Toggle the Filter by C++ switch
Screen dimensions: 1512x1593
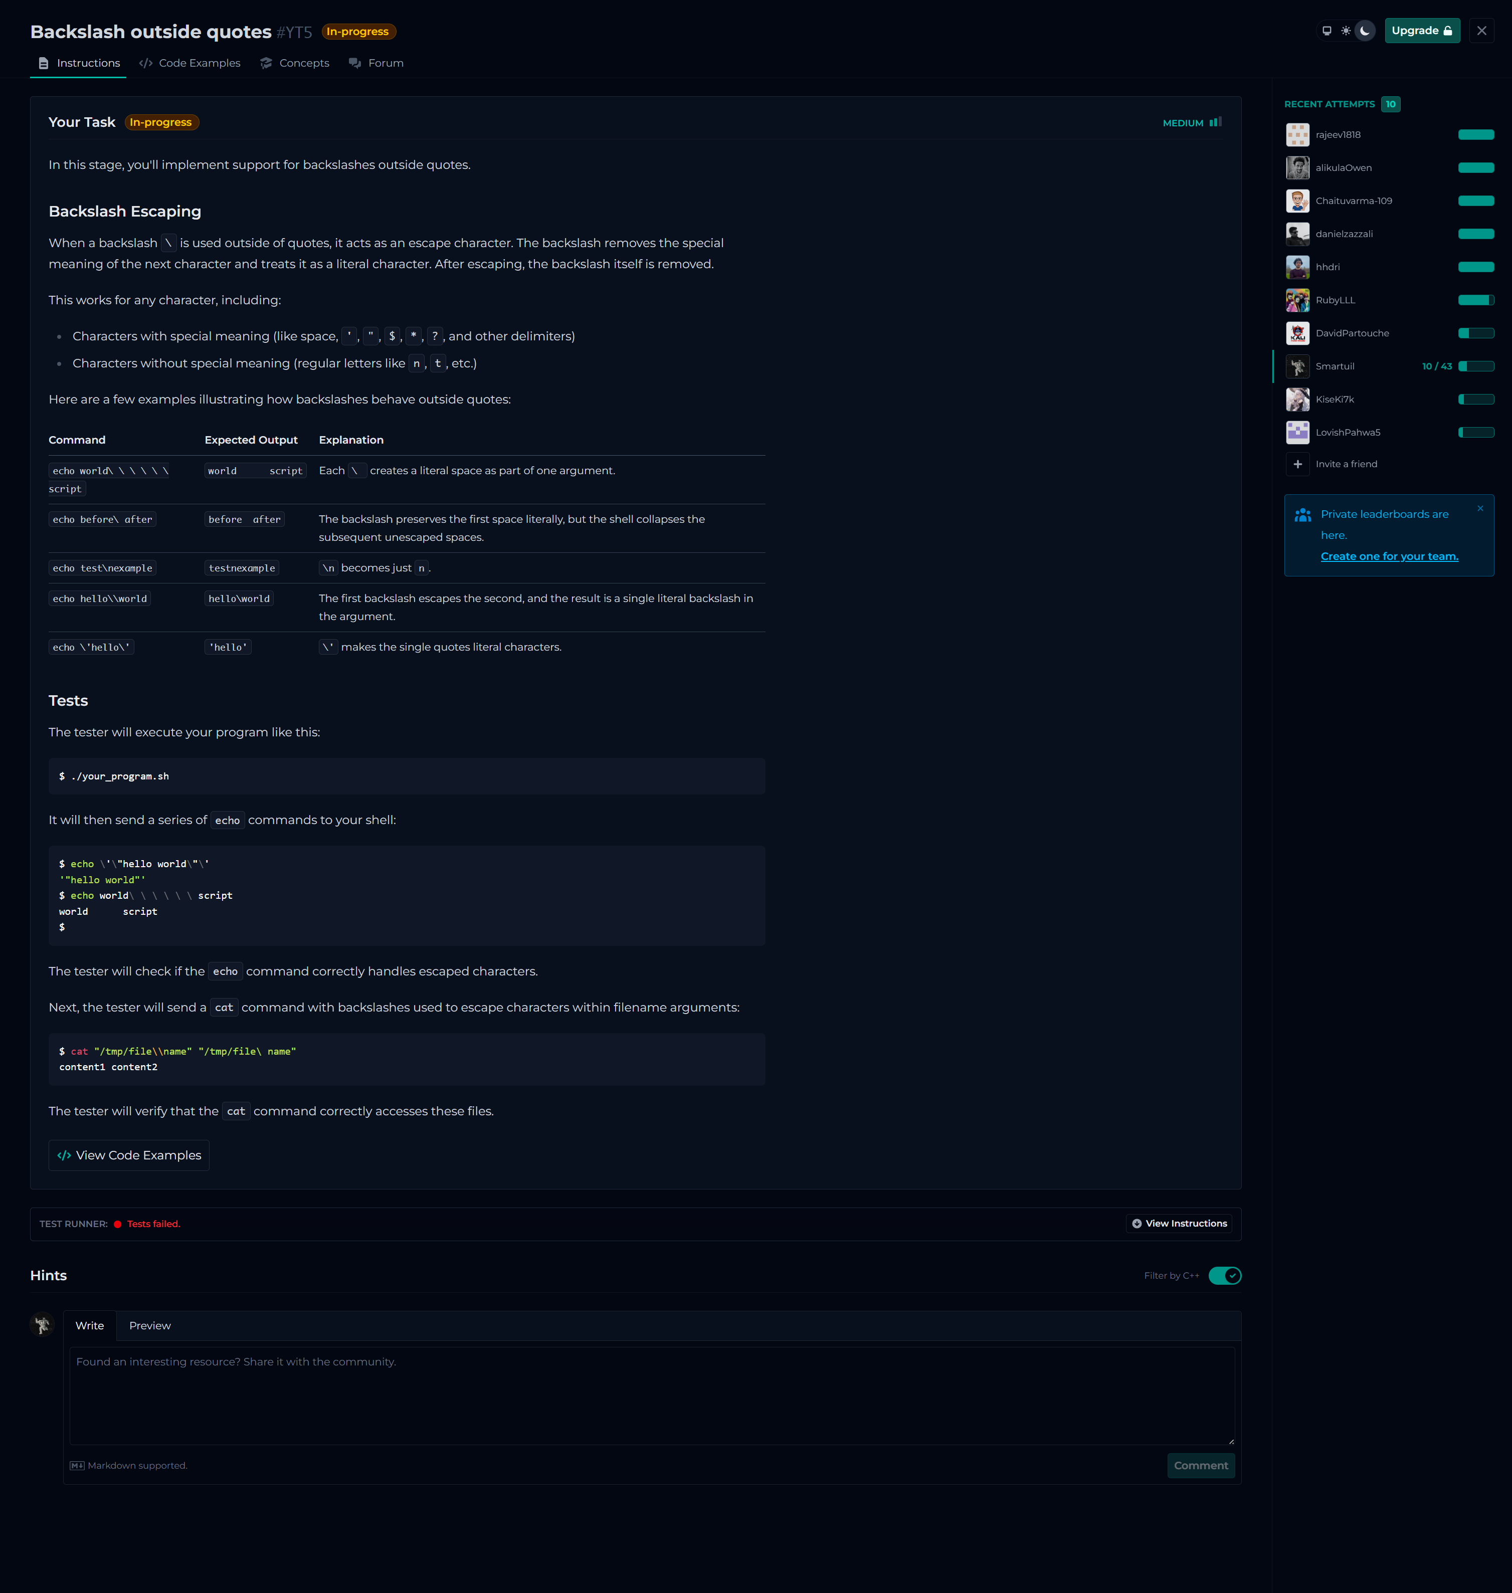(1224, 1276)
